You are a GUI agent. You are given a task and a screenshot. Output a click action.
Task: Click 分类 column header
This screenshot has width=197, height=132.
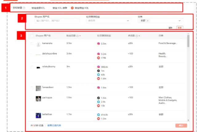(x=161, y=36)
